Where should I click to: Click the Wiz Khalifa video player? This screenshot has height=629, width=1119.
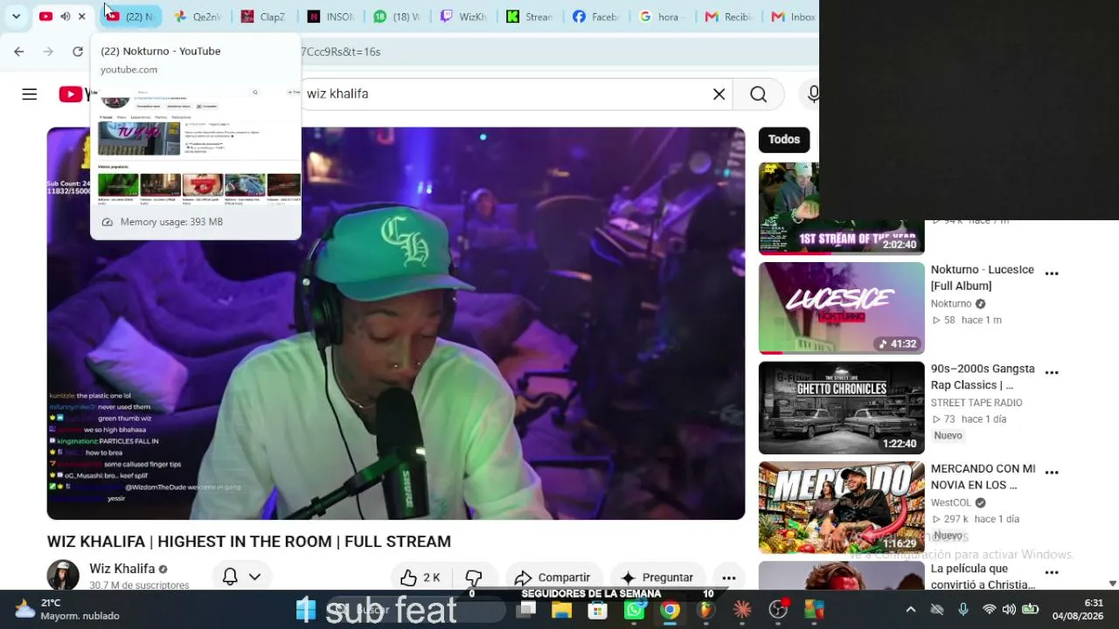(x=396, y=323)
